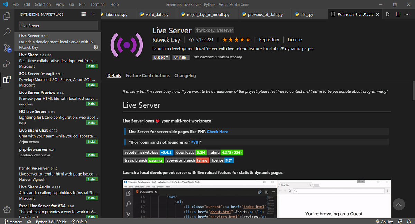Screen dimensions: 415x224
Task: Open the filter icon in Extensions panel
Action: click(x=83, y=14)
